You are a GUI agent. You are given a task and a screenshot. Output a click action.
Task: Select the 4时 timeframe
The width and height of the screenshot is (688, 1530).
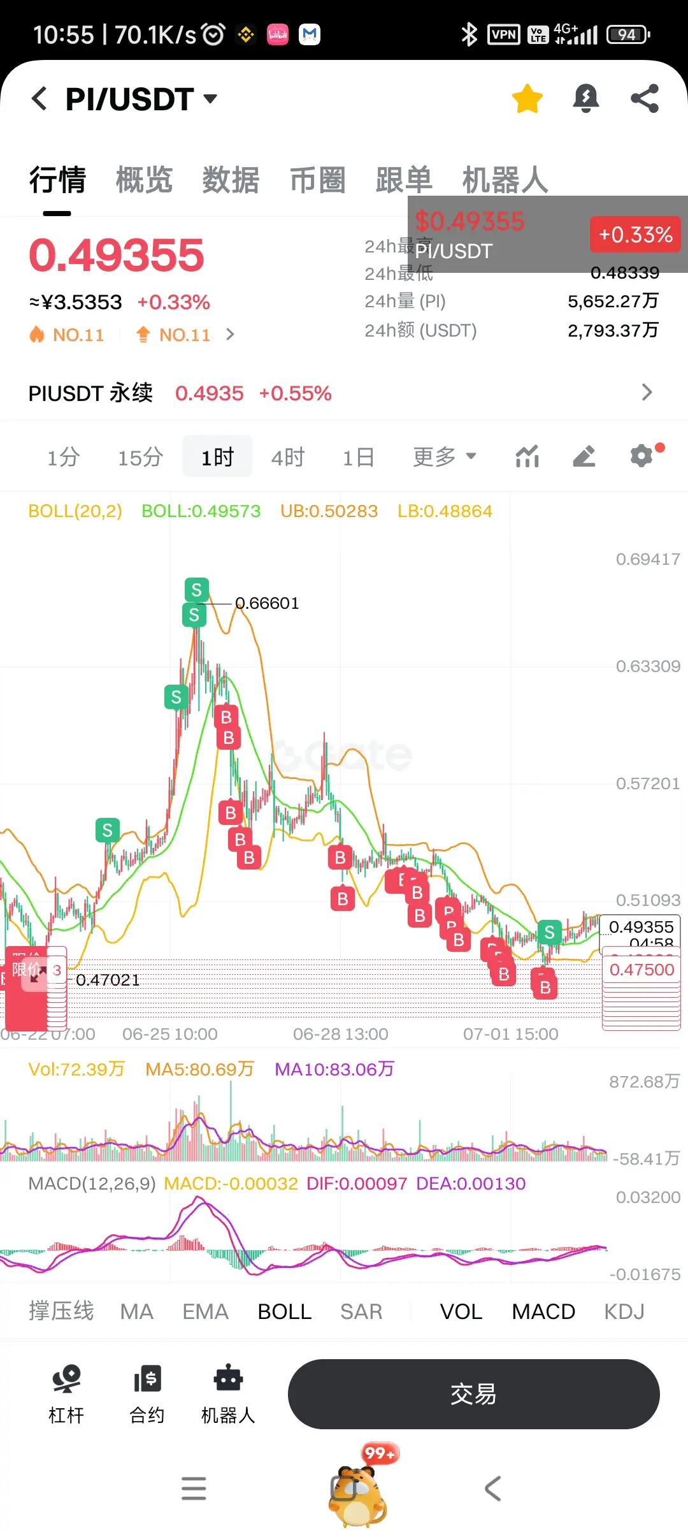(x=288, y=457)
